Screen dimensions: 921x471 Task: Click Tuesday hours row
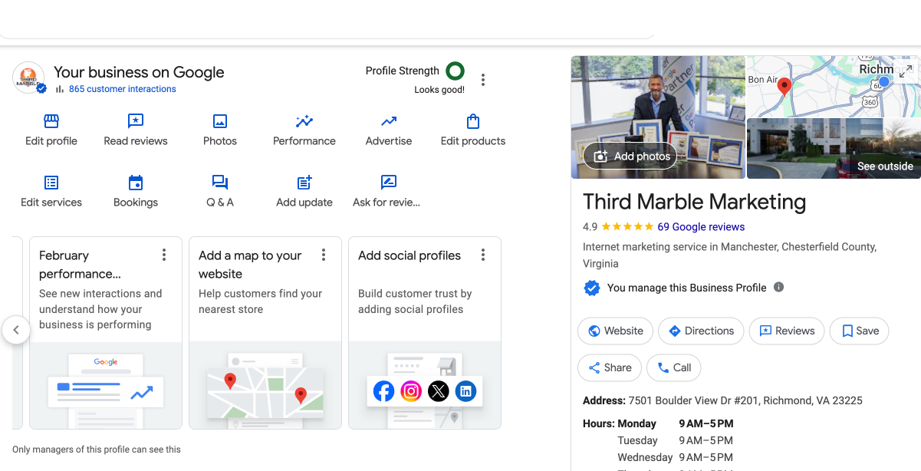click(676, 440)
